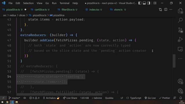Image resolution: width=185 pixels, height=104 pixels.
Task: Click line number 54 in gutter
Action: (9, 77)
